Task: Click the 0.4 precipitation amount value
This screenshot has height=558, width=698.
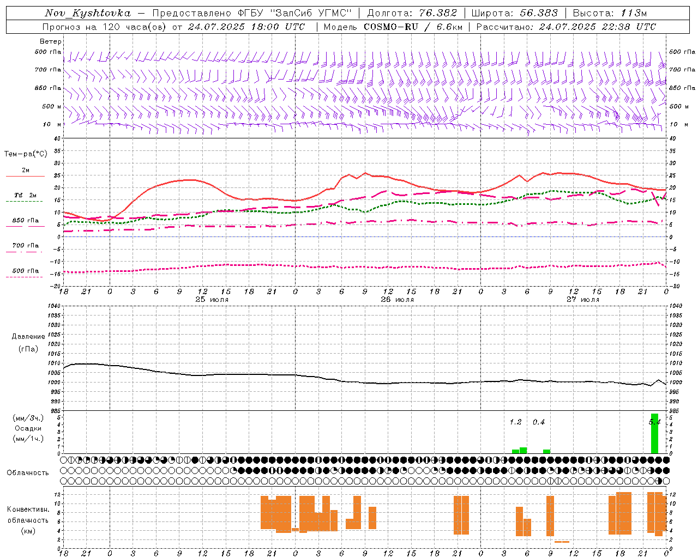Action: point(539,422)
